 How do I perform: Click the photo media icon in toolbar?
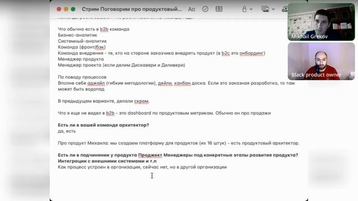click(265, 9)
